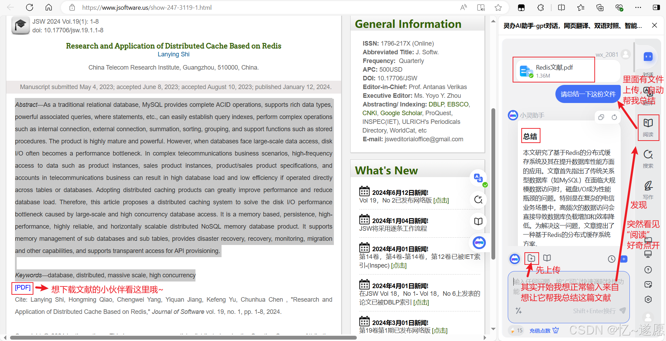Click the [PDF] download link
This screenshot has width=666, height=341.
tap(23, 287)
